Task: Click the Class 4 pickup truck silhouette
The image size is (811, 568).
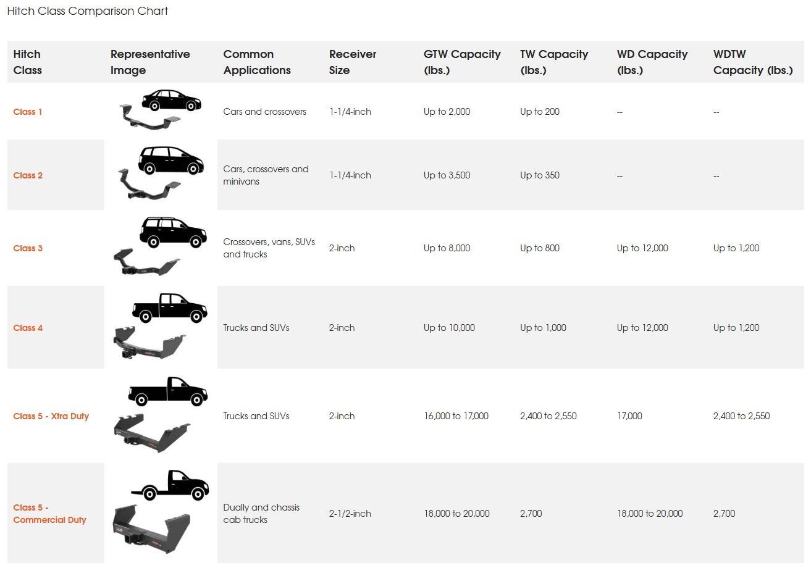Action: point(170,307)
